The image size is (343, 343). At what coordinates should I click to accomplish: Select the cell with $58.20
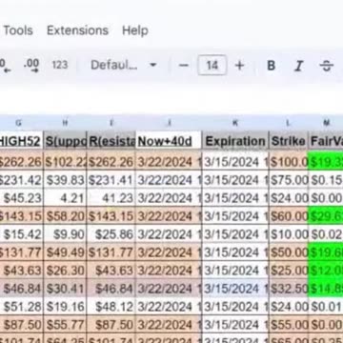point(65,216)
